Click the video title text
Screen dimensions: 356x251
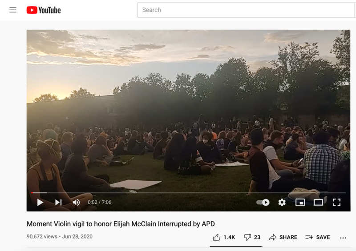click(x=121, y=224)
